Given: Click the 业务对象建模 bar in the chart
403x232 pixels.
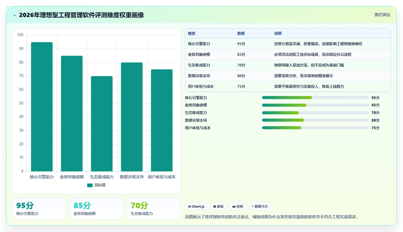Looking at the screenshot, I should (x=72, y=113).
